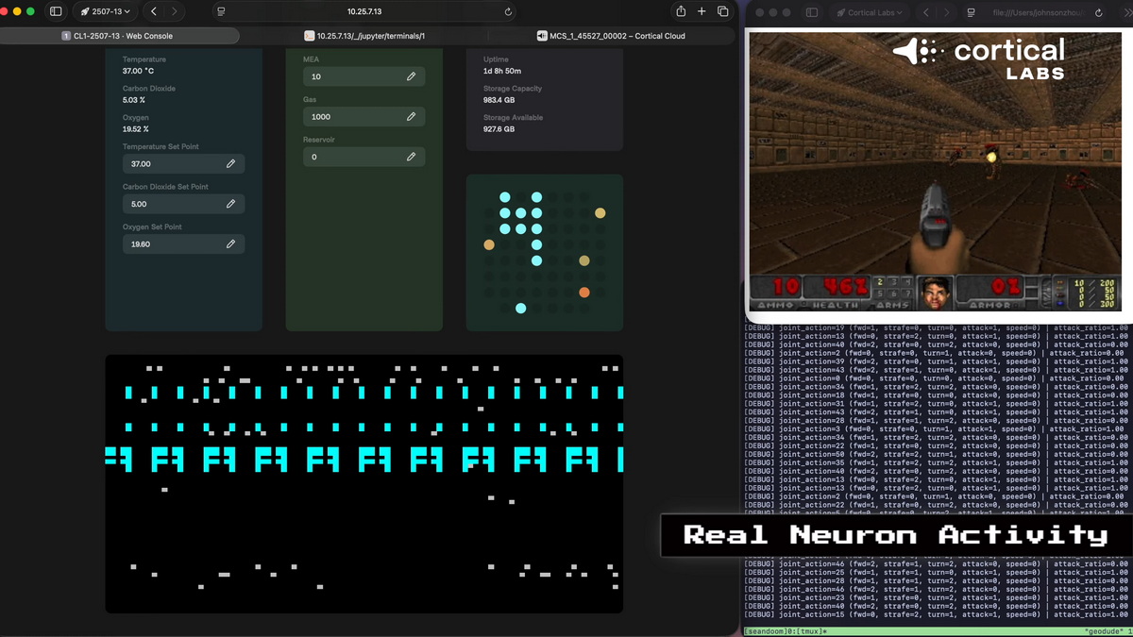Click the 10.25.7.13 address bar
This screenshot has width=1133, height=637.
[x=364, y=12]
